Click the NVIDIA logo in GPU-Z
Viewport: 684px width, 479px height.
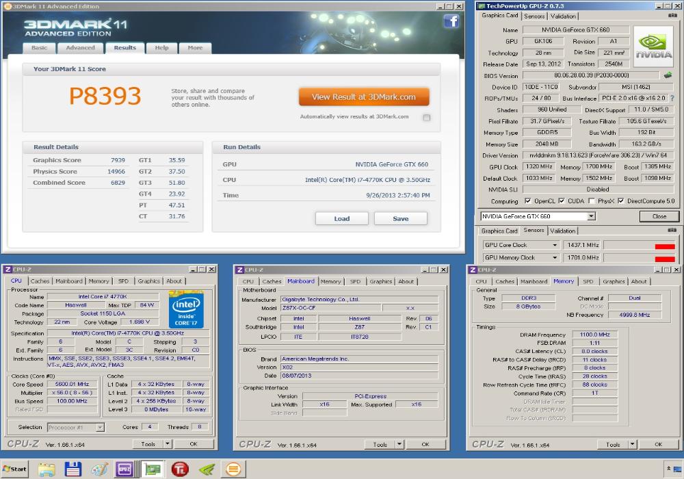653,47
